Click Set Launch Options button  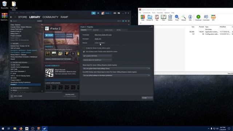pos(97,56)
